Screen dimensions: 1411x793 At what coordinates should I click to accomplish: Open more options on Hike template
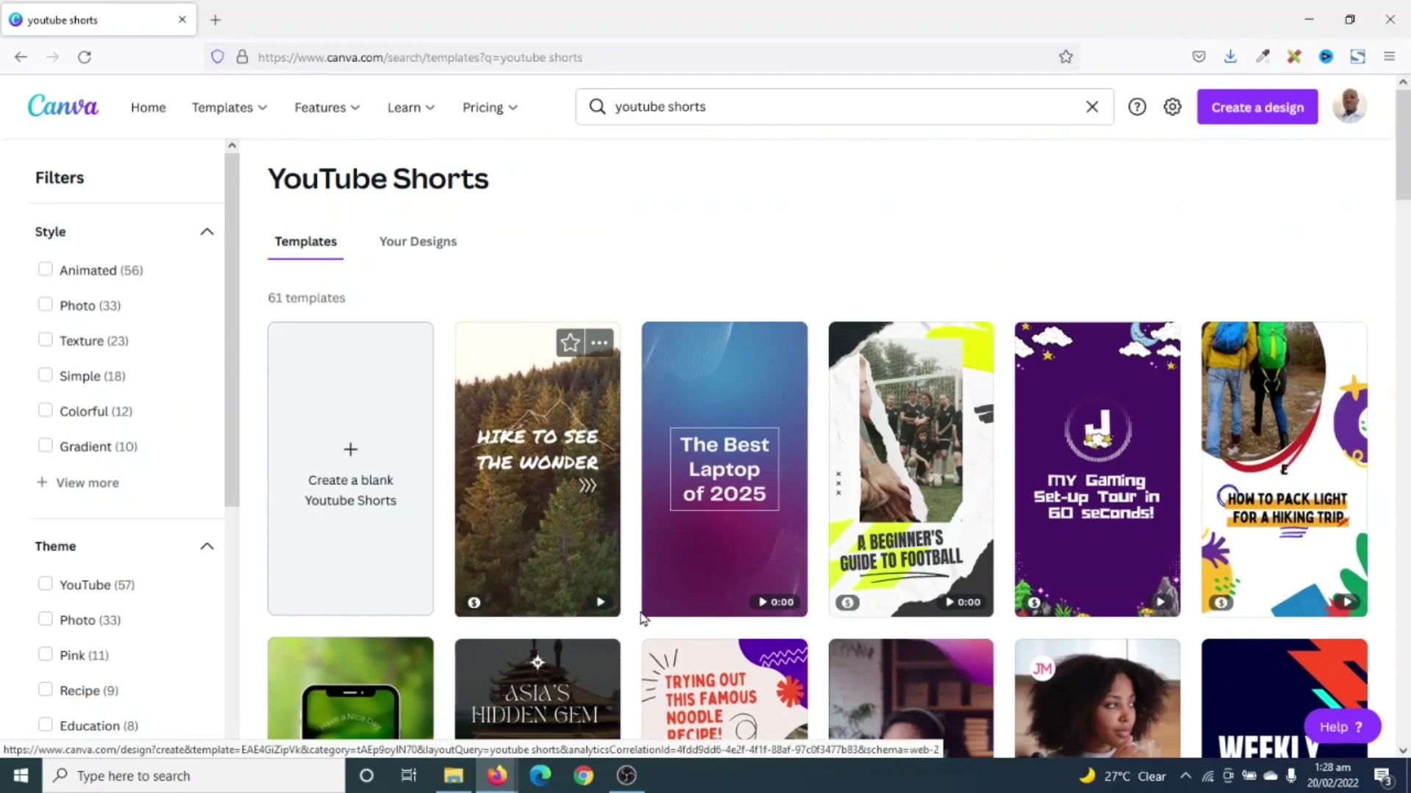click(600, 342)
